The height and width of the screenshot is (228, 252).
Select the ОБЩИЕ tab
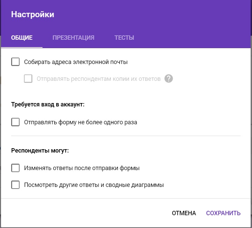point(22,38)
